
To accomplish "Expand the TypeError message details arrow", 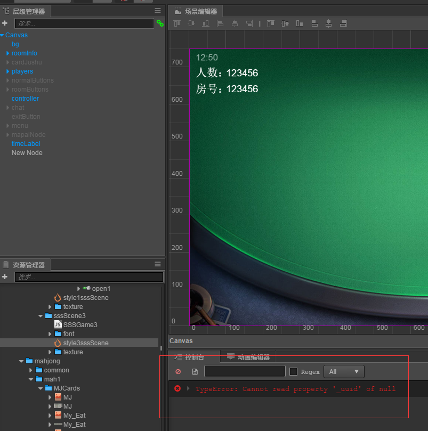I will [188, 389].
